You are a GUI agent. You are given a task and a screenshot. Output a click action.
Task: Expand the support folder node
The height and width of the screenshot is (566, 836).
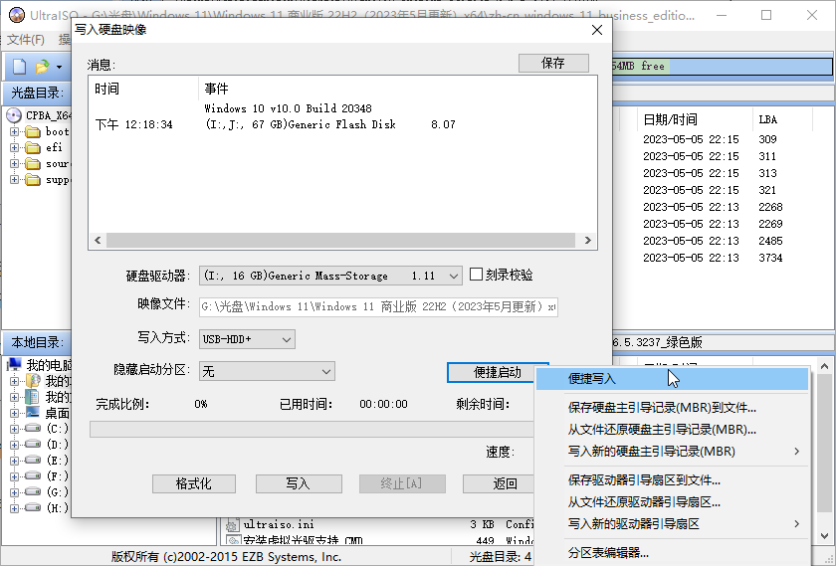coord(14,180)
